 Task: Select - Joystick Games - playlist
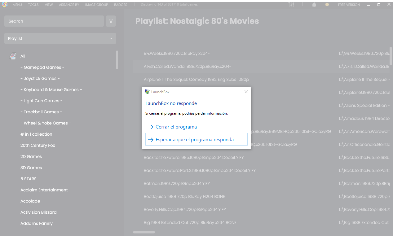(40, 78)
